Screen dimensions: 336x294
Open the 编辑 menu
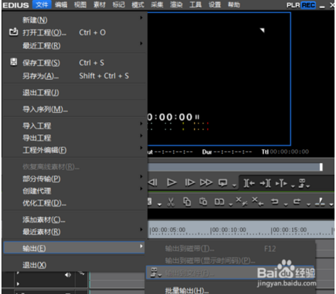[x=61, y=4]
